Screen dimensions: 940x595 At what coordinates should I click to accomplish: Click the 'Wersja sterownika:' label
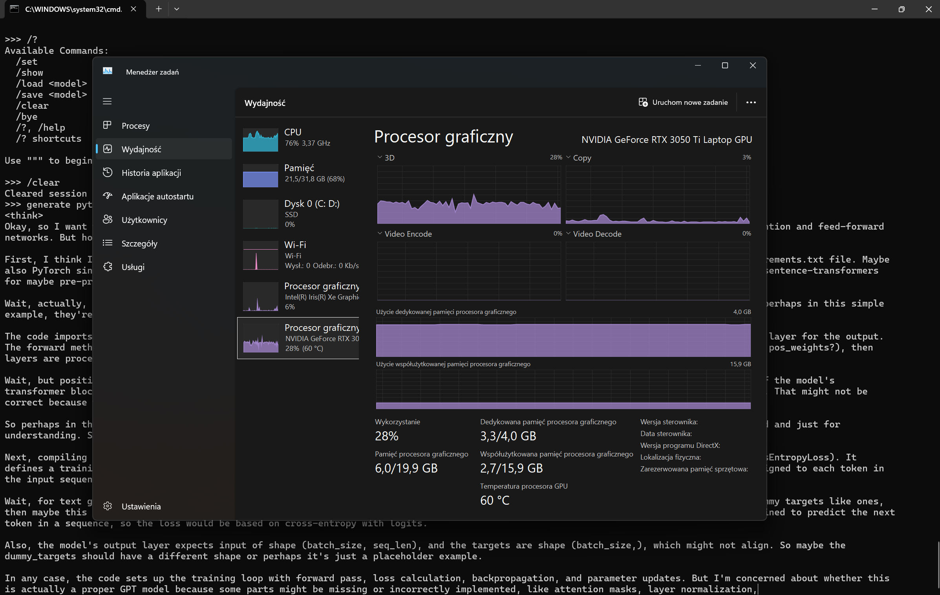[669, 422]
